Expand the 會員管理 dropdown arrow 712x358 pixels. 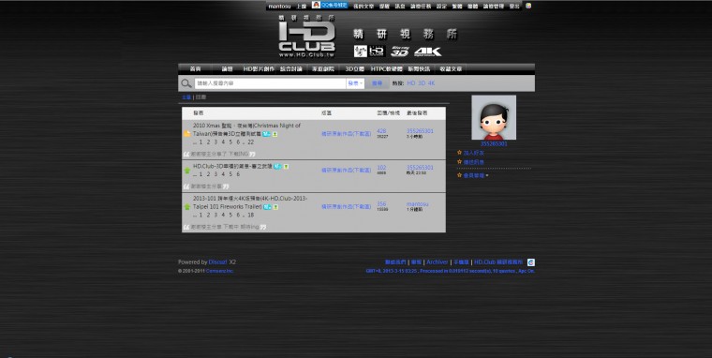[487, 175]
